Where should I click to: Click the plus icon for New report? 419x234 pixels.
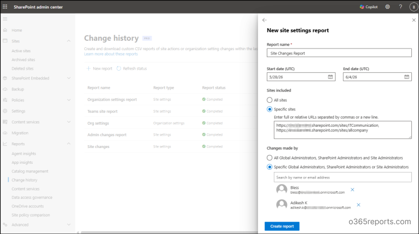tap(88, 69)
